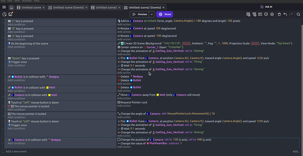Expand the Preview options dropdown arrow
Viewport: 303px width, 156px height.
pos(152,14)
